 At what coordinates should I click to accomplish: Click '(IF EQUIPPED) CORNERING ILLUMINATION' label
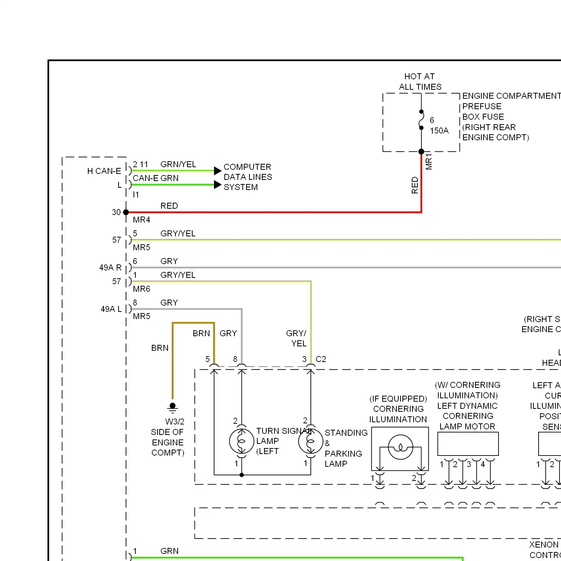coord(398,409)
